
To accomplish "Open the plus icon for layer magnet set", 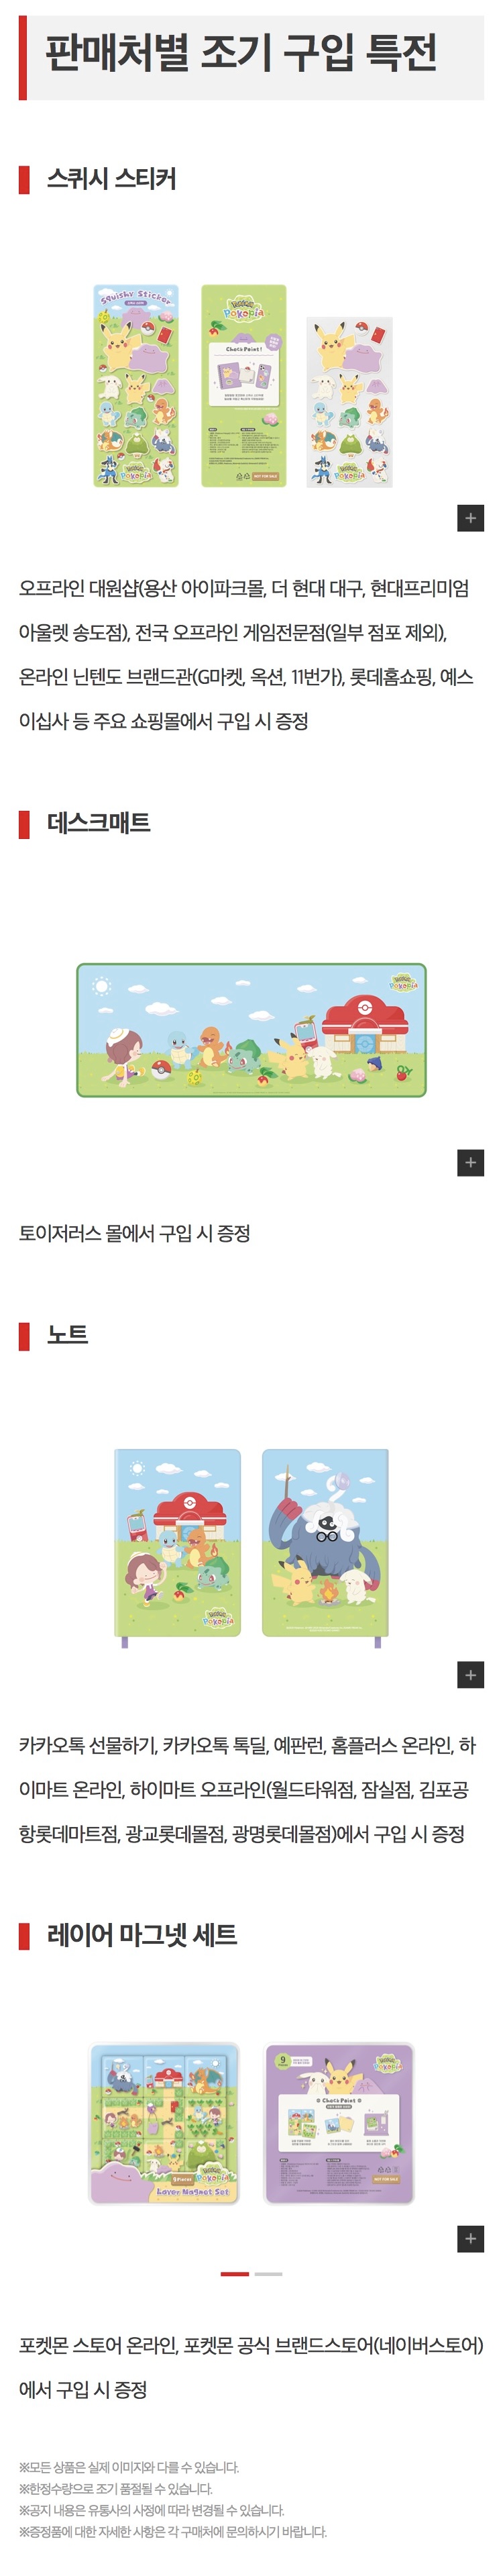I will point(470,2239).
